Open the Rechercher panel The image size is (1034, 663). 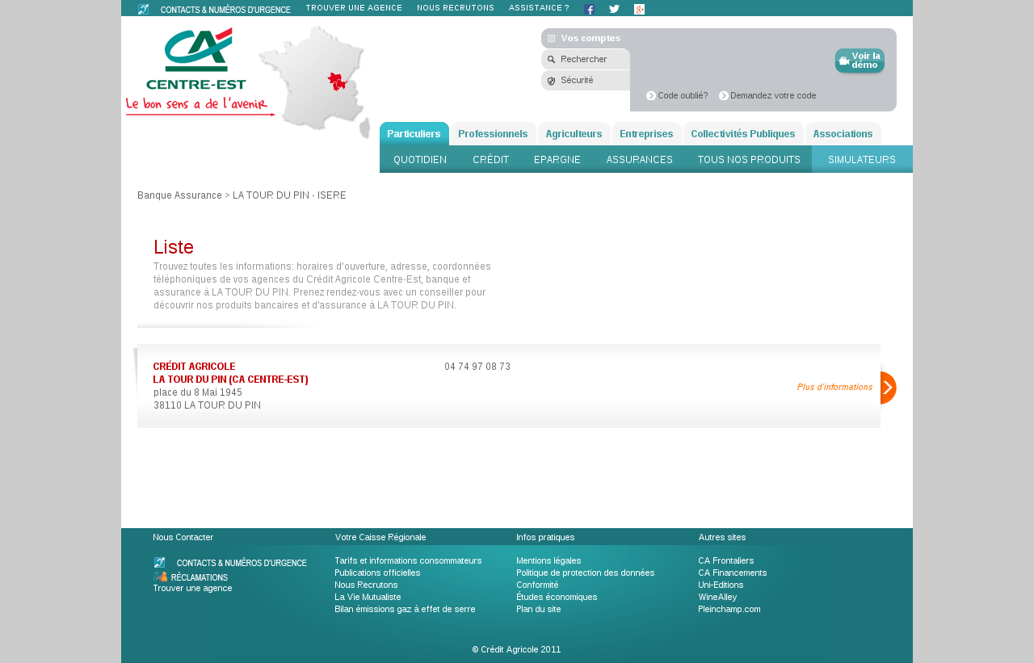[x=586, y=59]
